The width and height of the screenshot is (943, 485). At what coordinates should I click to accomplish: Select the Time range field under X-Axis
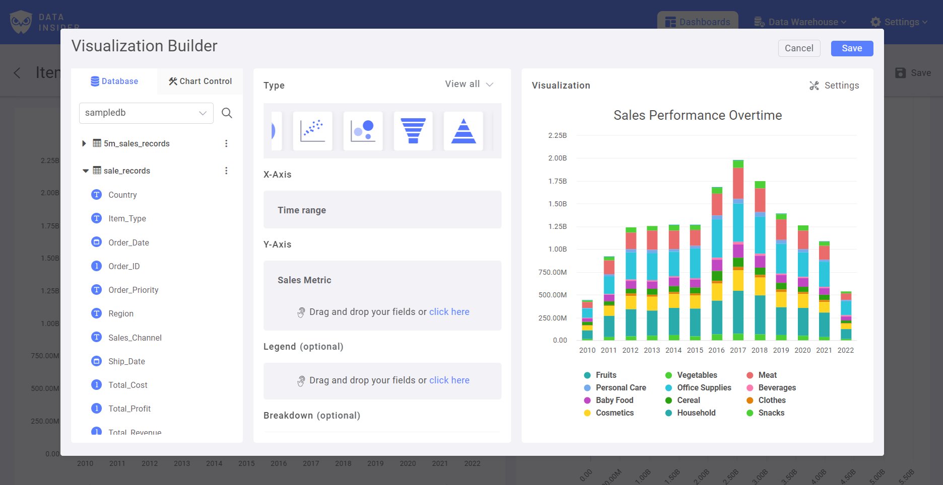[x=382, y=210]
